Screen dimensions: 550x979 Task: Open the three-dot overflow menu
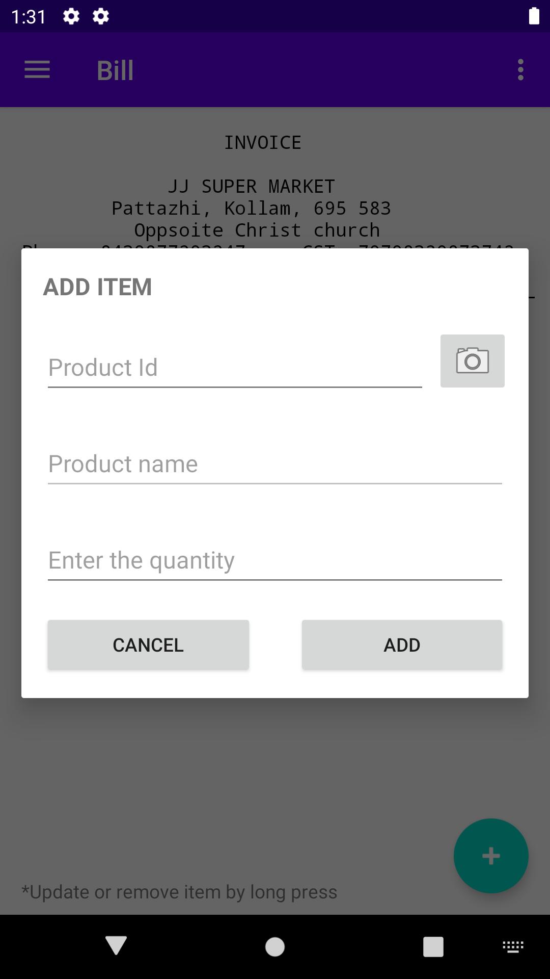pyautogui.click(x=520, y=70)
